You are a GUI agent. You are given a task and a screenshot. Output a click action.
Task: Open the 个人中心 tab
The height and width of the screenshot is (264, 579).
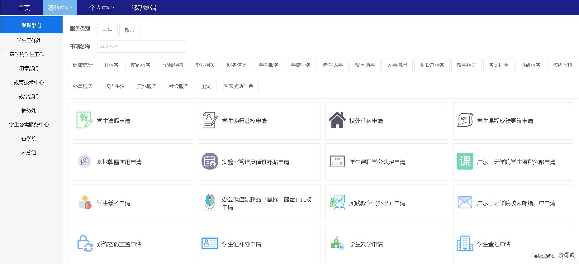click(102, 8)
